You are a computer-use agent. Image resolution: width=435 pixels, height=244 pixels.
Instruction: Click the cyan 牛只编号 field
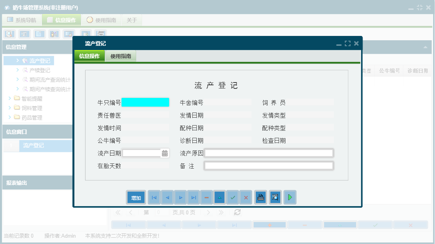pos(145,102)
